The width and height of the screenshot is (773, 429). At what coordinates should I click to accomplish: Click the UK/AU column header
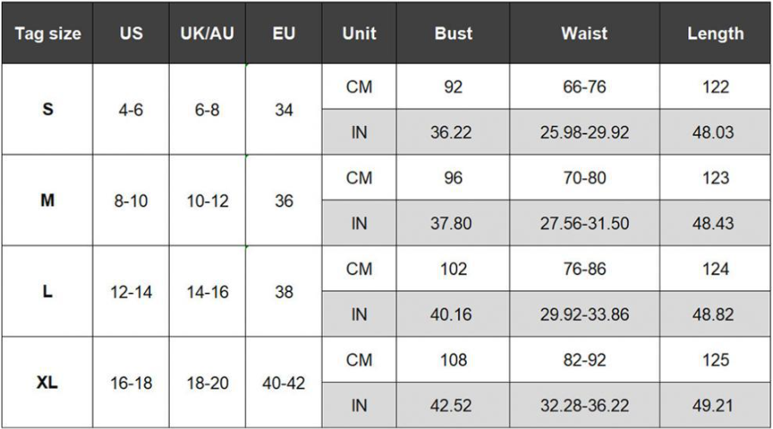point(207,34)
